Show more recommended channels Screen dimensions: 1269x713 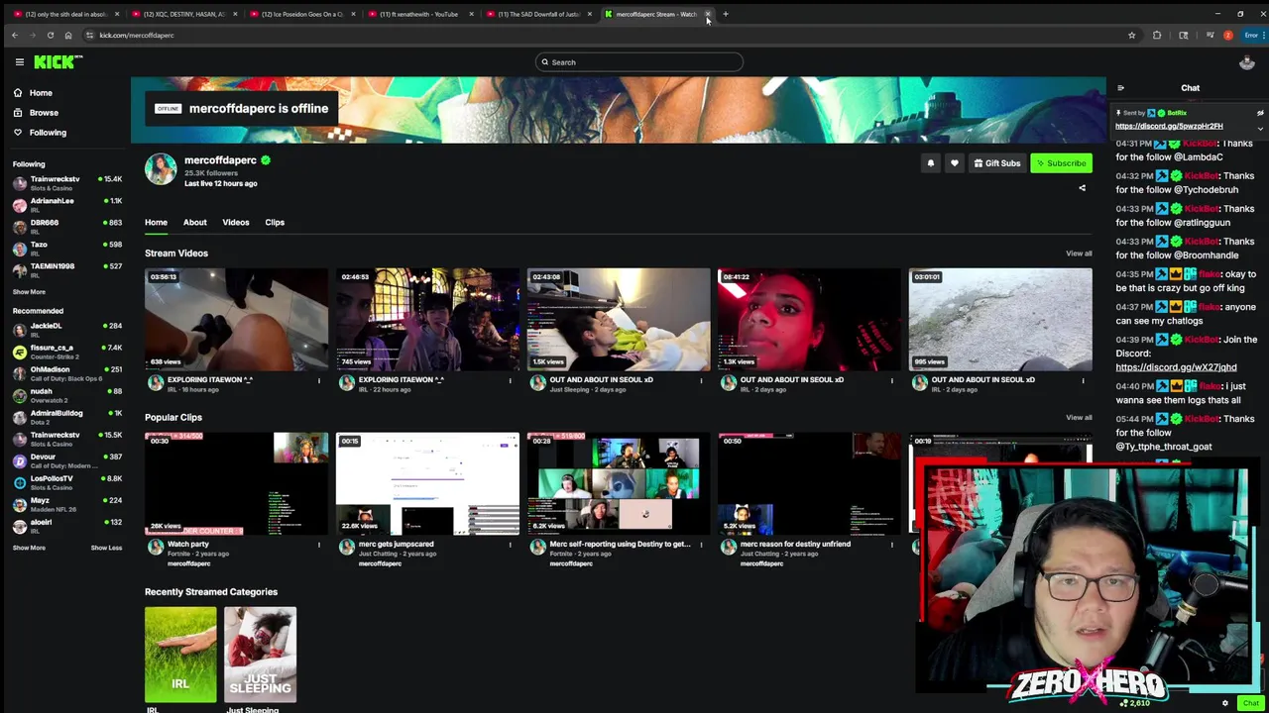click(x=29, y=548)
